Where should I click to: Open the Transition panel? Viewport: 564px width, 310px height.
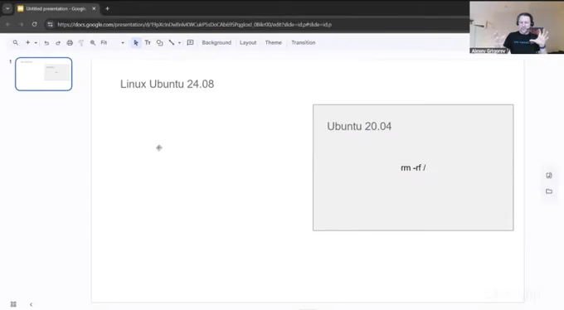(304, 42)
